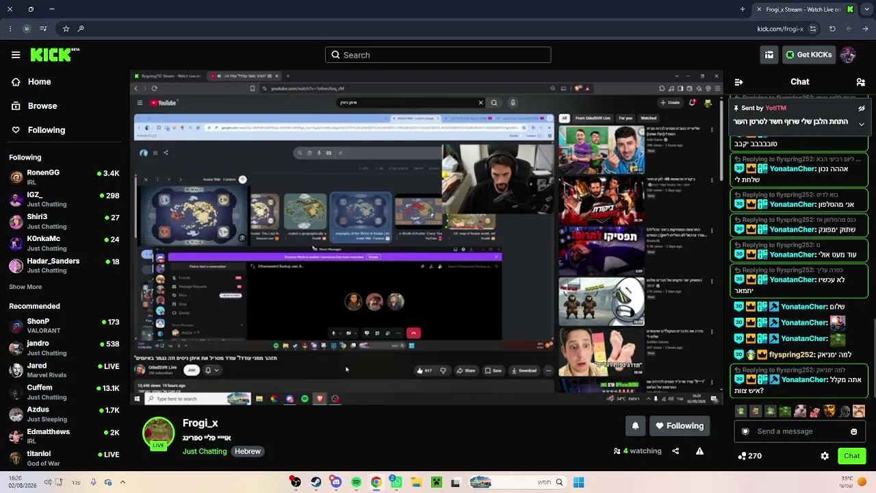This screenshot has width=876, height=493.
Task: Open jandro recommended channel
Action: (x=64, y=348)
